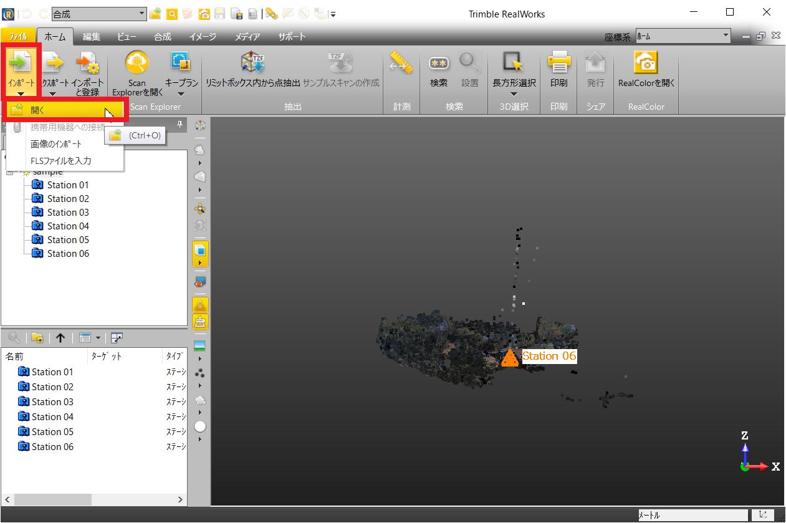Click the Print (印刷) printer icon
This screenshot has width=786, height=523.
(558, 62)
